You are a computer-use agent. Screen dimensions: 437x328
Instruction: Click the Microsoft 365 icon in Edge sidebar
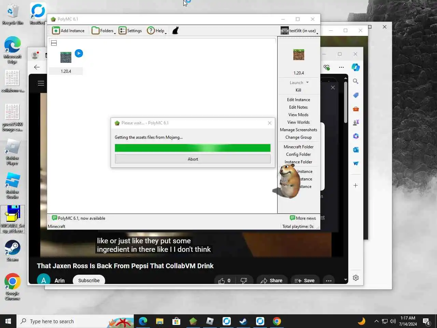[x=355, y=136]
